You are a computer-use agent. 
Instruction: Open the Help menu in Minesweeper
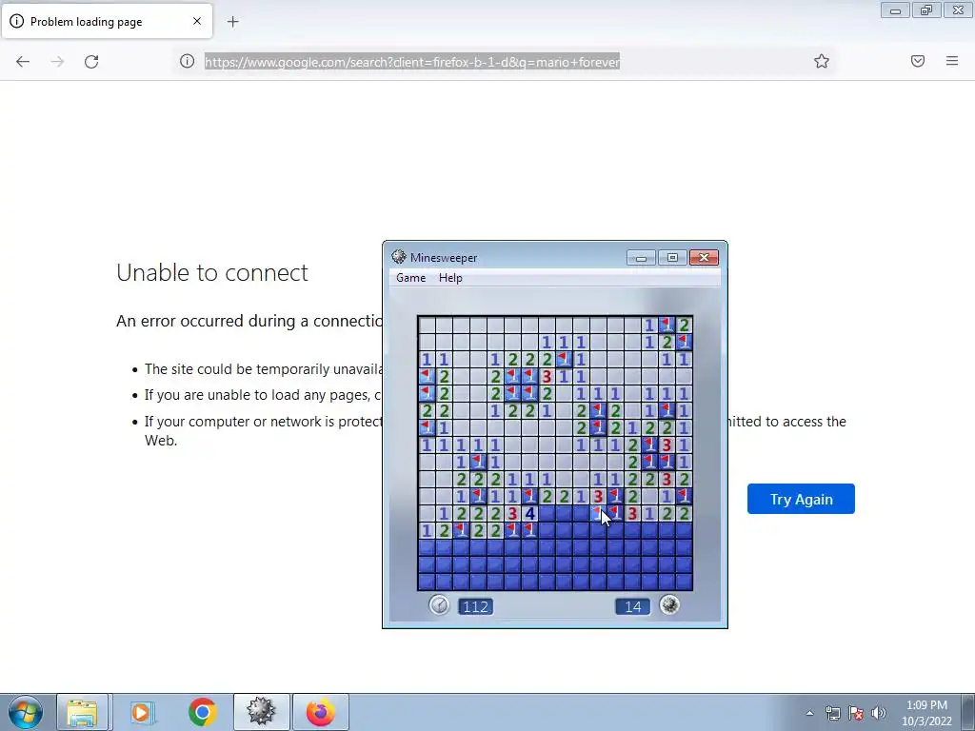point(450,278)
